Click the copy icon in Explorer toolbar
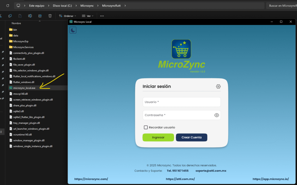Image resolution: width=297 pixels, height=185 pixels. pos(10,16)
